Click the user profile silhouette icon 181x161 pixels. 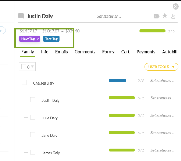(x=173, y=16)
